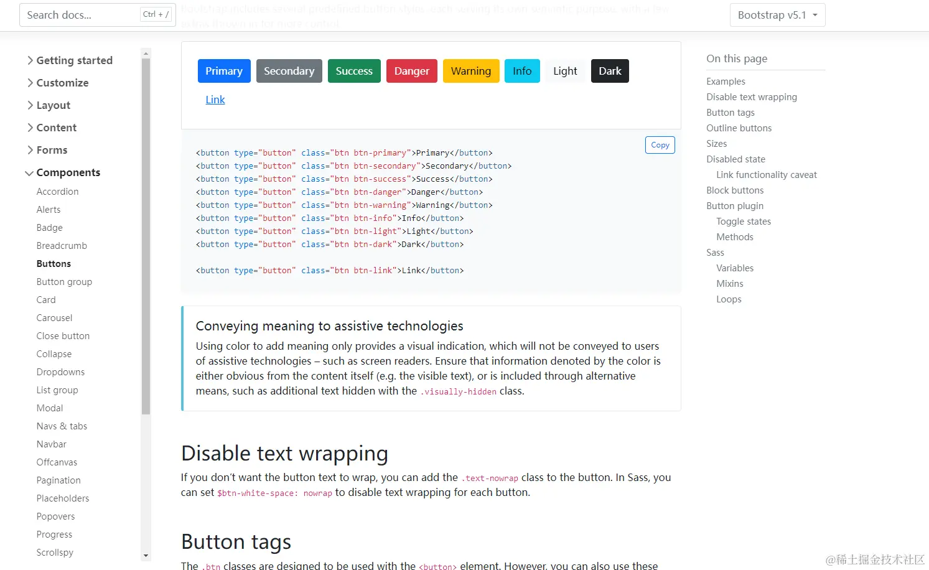
Task: Click the blue Primary button
Action: tap(224, 71)
